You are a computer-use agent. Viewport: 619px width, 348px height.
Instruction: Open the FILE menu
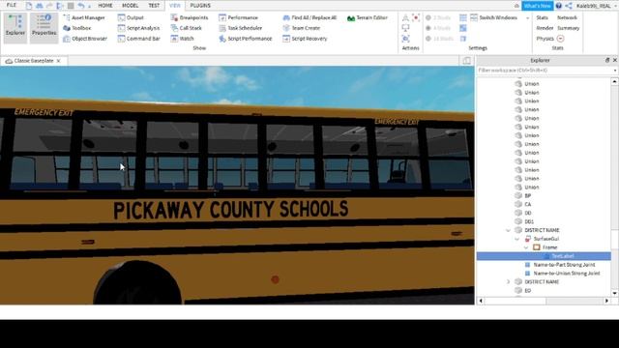tap(12, 5)
